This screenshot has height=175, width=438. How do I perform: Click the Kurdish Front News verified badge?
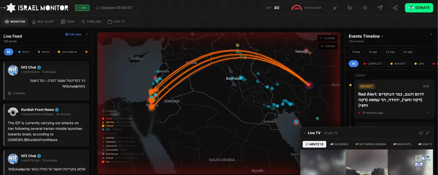pyautogui.click(x=57, y=110)
